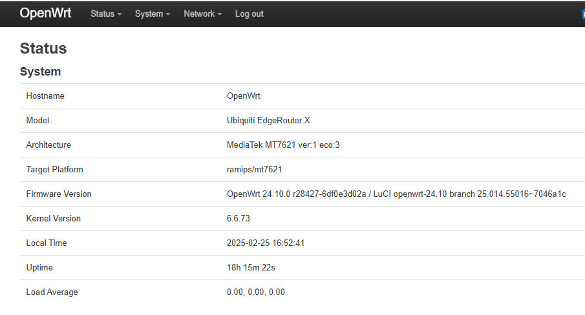Click the Status page heading

[43, 48]
